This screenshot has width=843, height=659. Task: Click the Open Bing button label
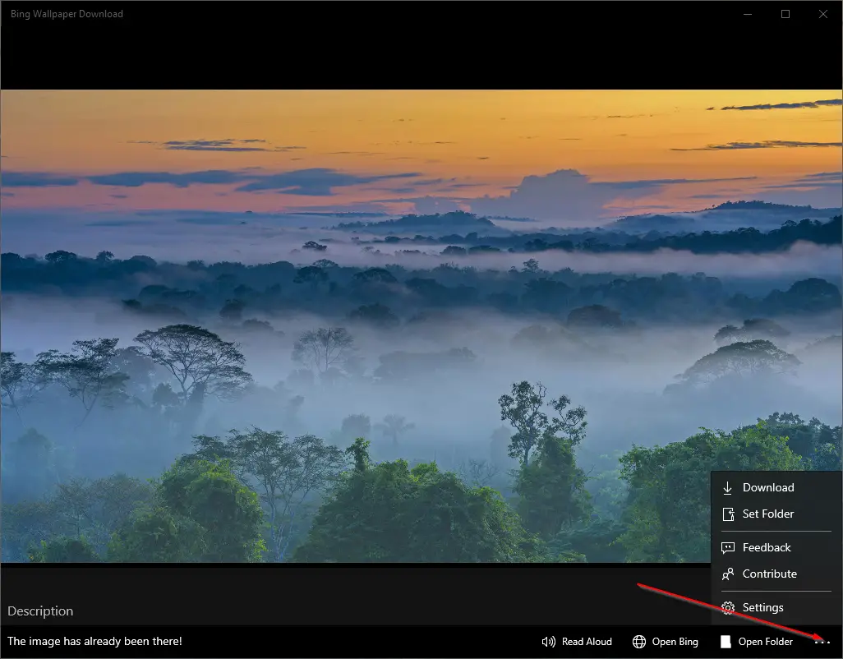tap(675, 642)
